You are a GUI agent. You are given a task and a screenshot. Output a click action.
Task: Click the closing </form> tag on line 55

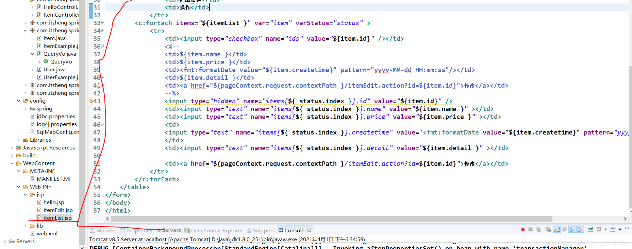(118, 195)
